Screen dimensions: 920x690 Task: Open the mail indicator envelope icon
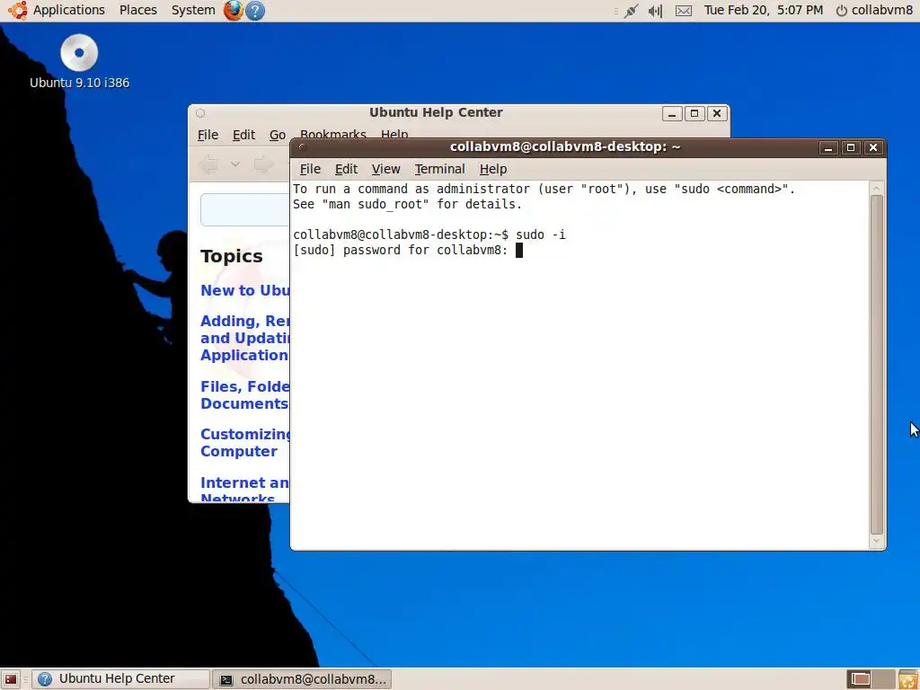684,10
